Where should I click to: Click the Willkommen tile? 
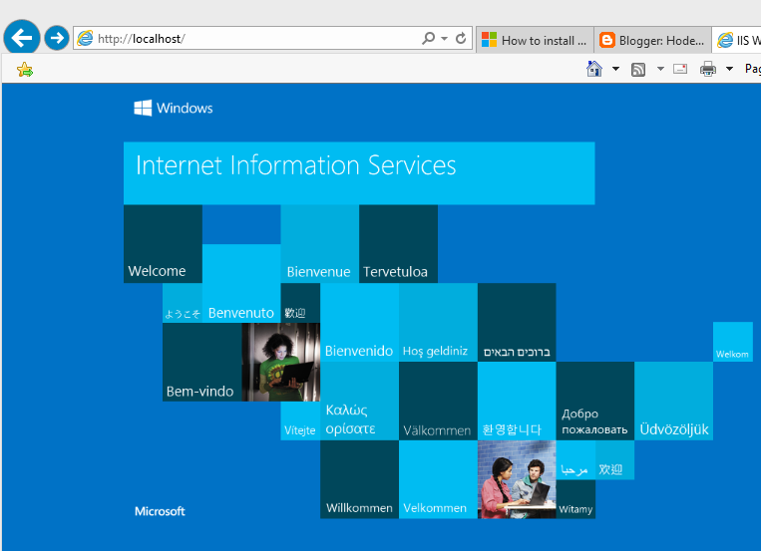[x=360, y=479]
